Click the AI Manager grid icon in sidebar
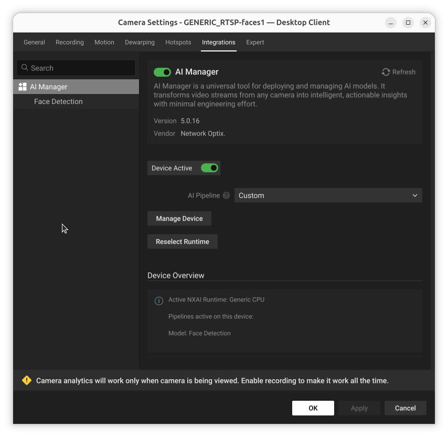 pos(22,87)
